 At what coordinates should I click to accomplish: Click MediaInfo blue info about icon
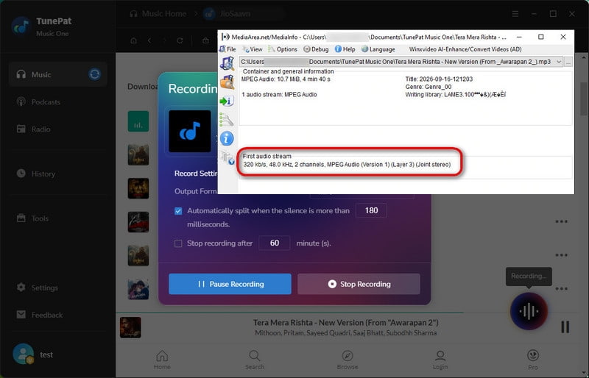227,138
